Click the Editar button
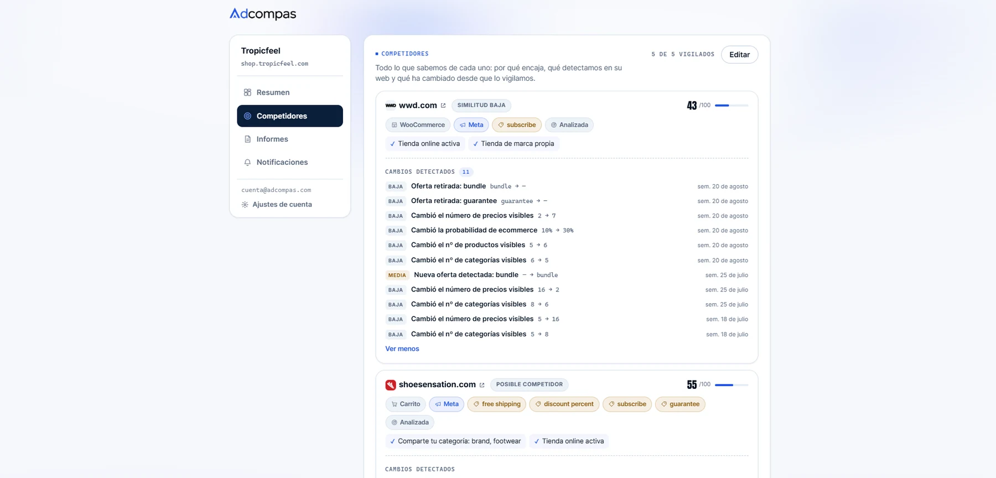Image resolution: width=996 pixels, height=478 pixels. pyautogui.click(x=739, y=55)
